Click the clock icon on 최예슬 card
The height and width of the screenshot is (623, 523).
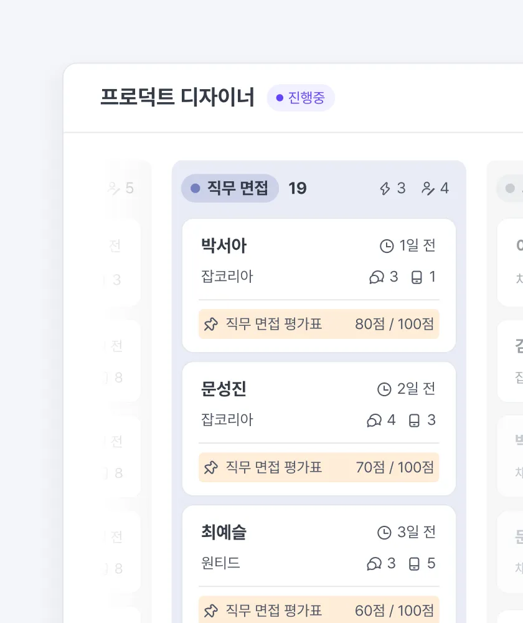(x=384, y=533)
